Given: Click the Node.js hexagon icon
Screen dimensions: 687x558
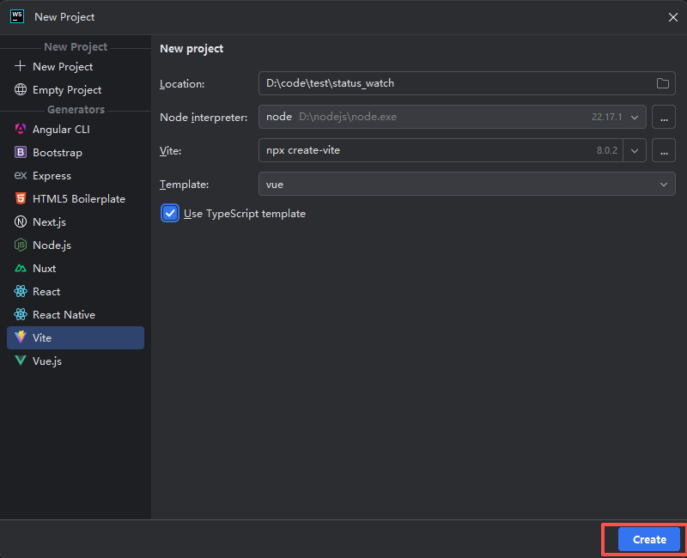Looking at the screenshot, I should click(20, 245).
